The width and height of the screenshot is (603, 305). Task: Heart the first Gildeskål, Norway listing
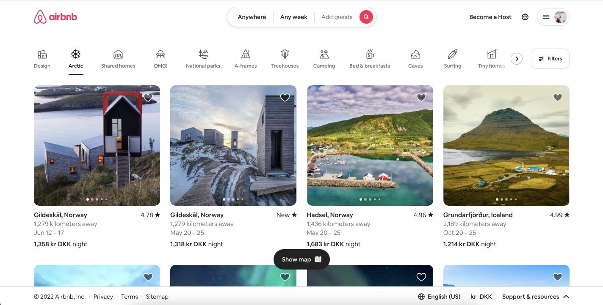(x=148, y=97)
